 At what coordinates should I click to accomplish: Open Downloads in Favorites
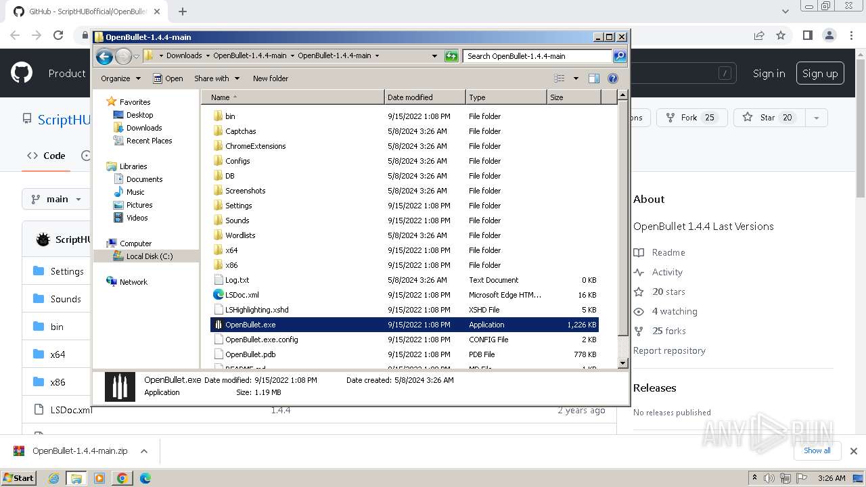144,128
